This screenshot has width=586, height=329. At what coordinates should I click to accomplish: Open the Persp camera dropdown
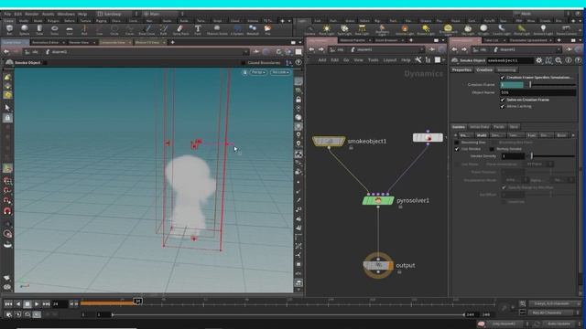coord(258,72)
